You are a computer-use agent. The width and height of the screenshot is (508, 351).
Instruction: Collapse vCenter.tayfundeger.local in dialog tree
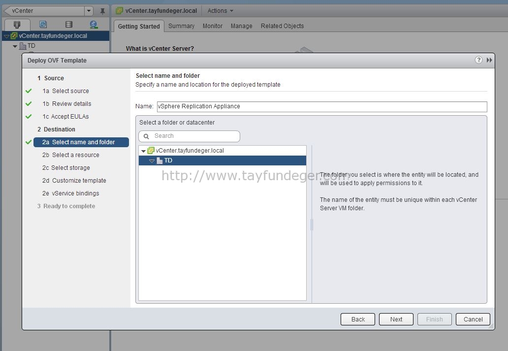point(143,151)
